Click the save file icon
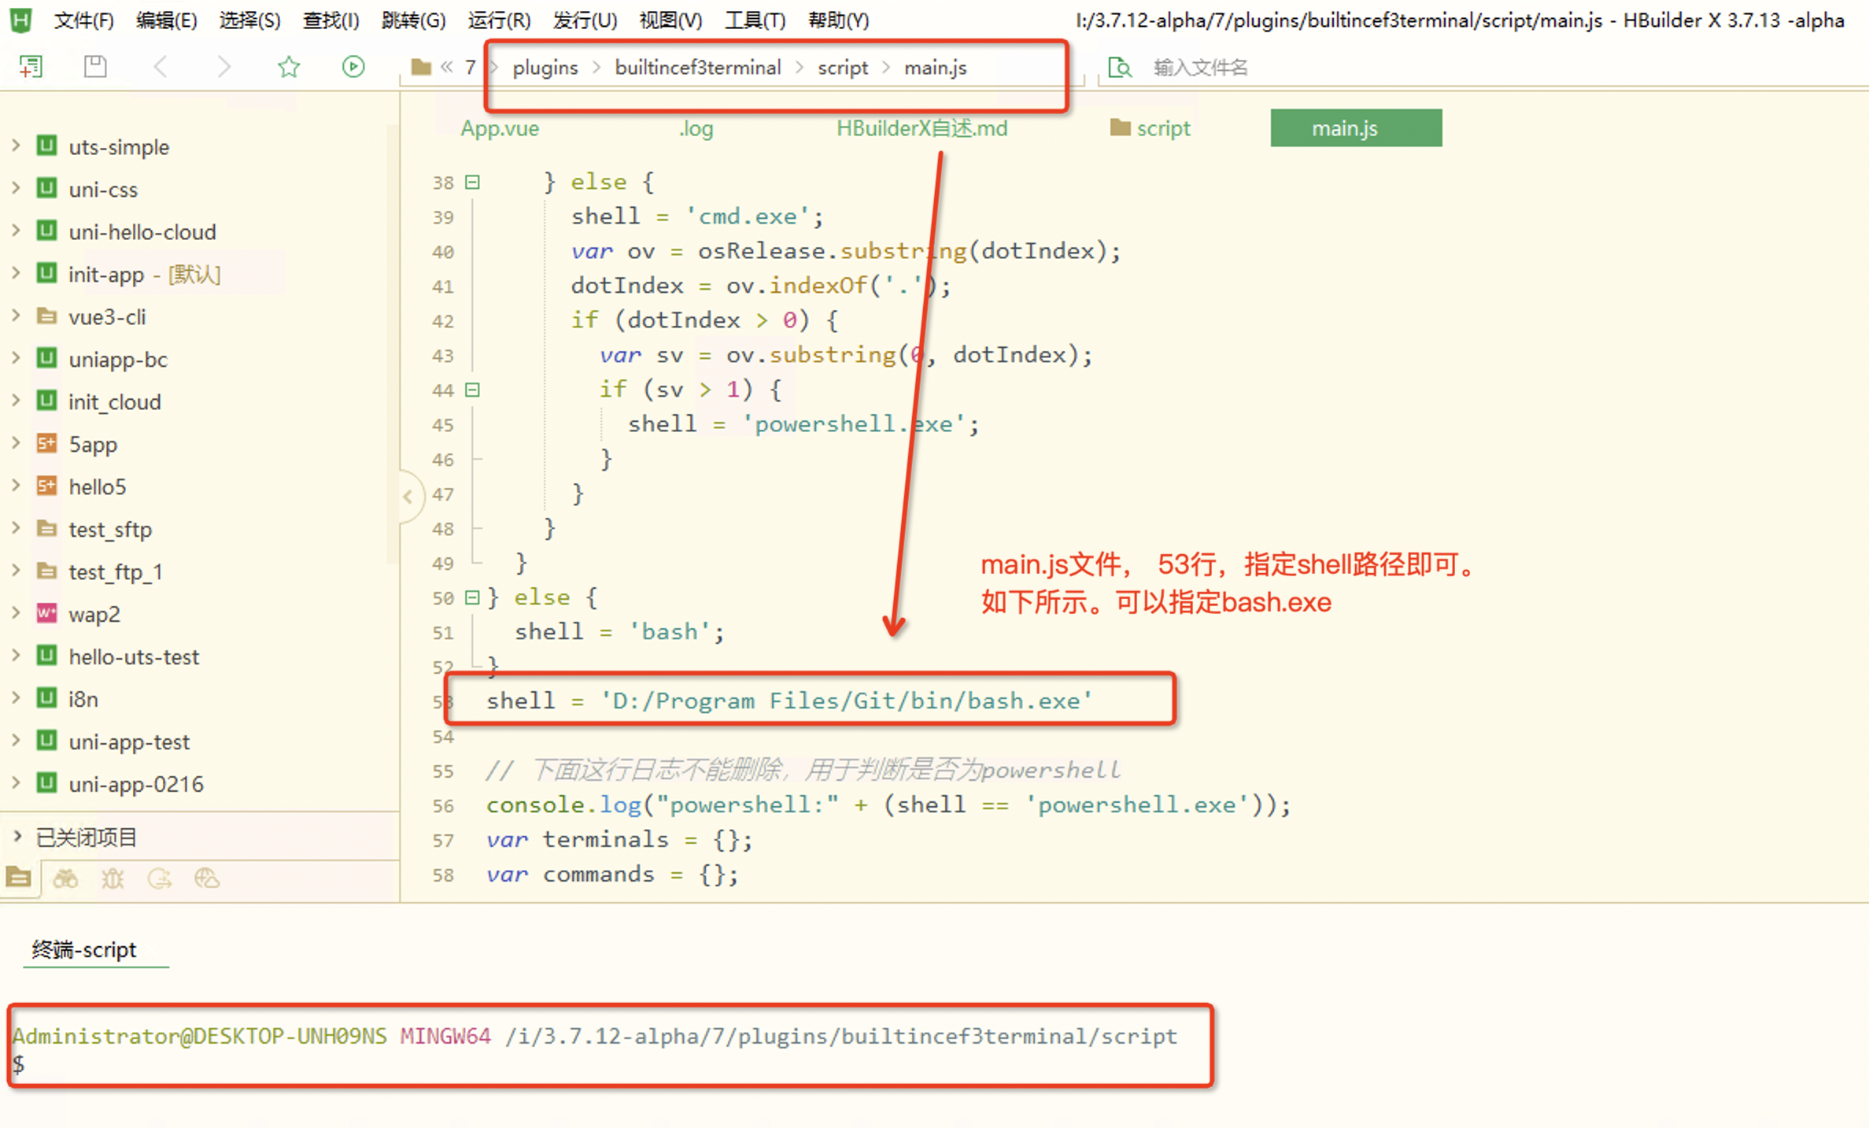 coord(95,67)
